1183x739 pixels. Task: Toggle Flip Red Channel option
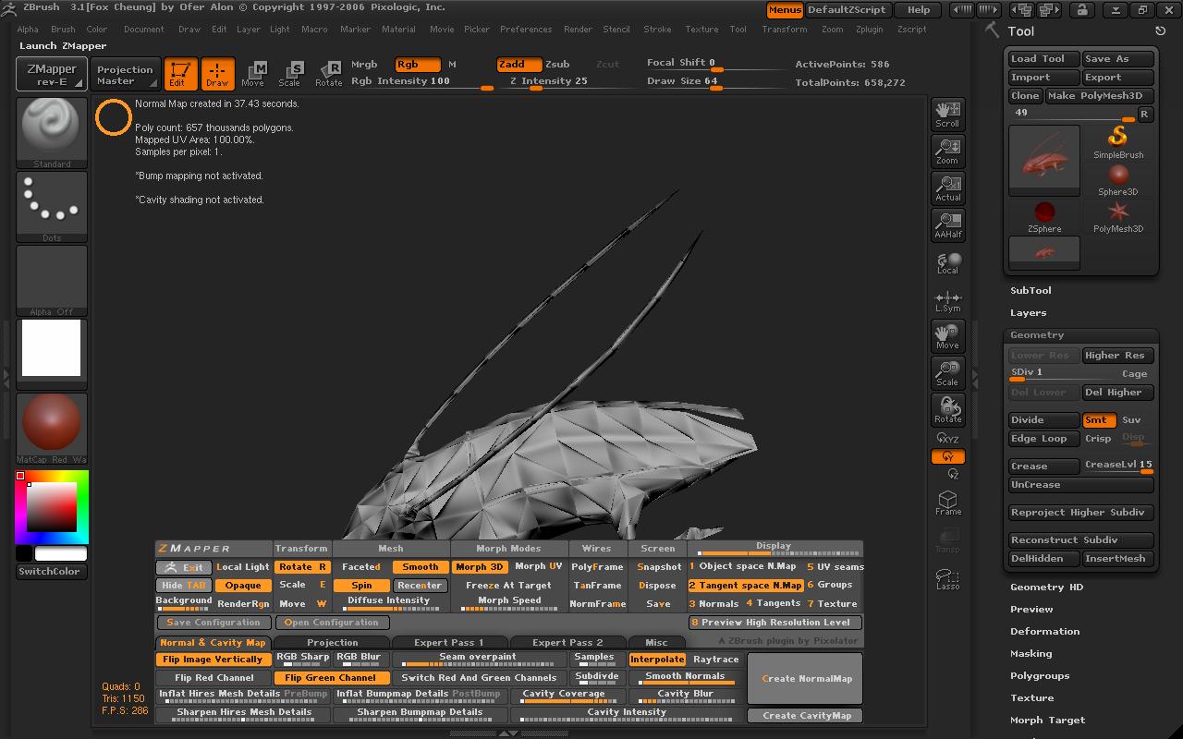(x=213, y=678)
